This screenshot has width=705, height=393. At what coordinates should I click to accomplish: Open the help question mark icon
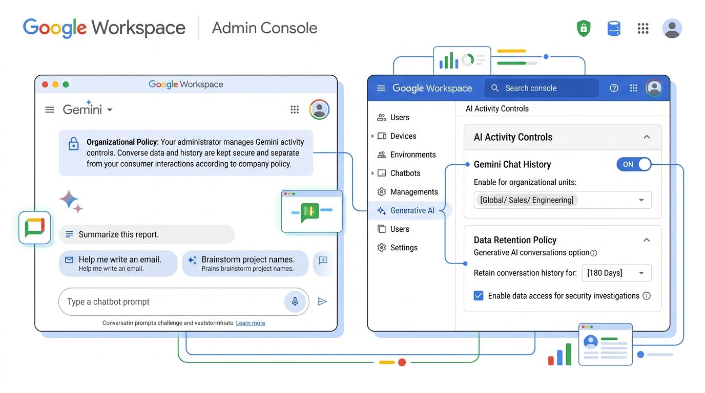point(614,88)
